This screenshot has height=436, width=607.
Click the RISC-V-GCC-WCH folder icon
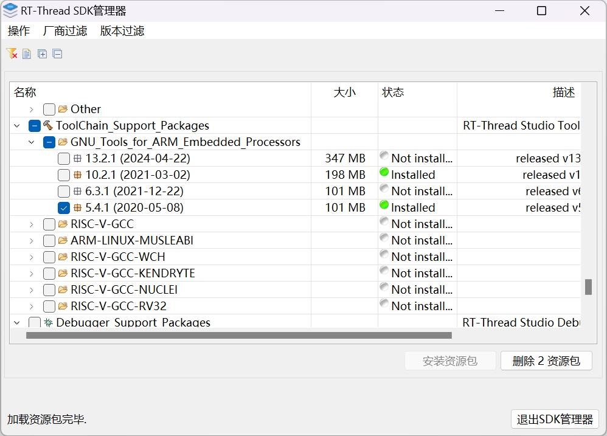pyautogui.click(x=63, y=257)
